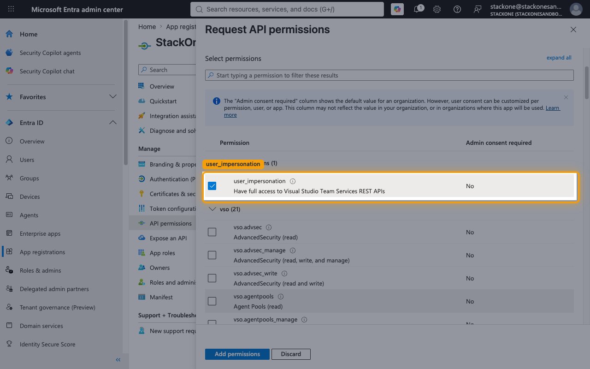Click the expand all link

click(559, 58)
